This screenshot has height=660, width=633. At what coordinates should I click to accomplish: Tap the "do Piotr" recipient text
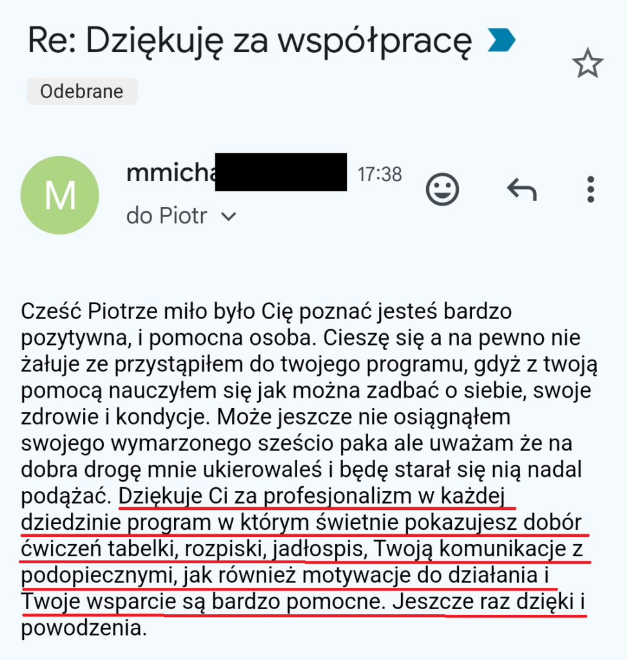167,217
